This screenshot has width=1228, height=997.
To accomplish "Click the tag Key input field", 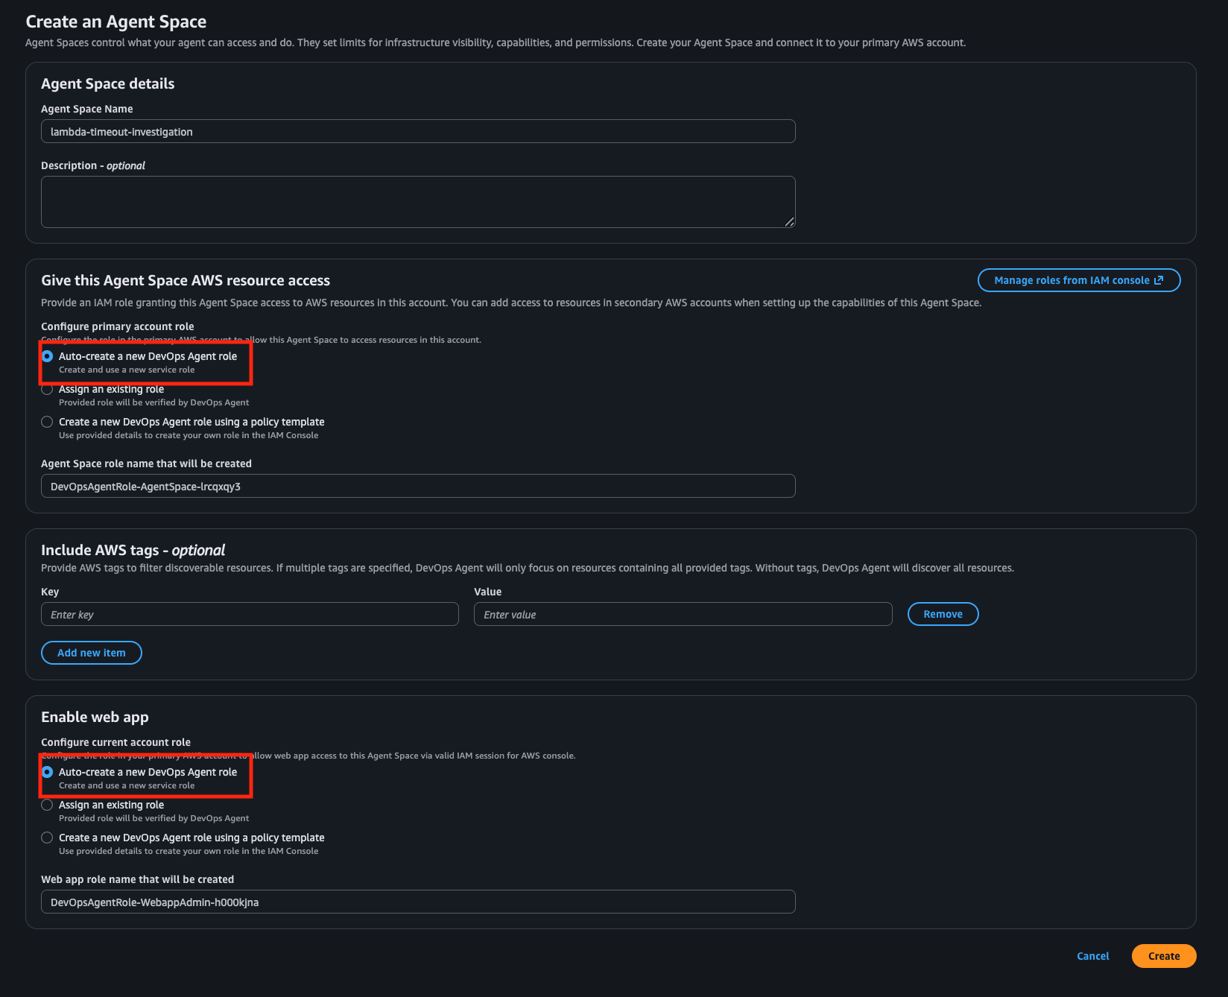I will tap(250, 615).
